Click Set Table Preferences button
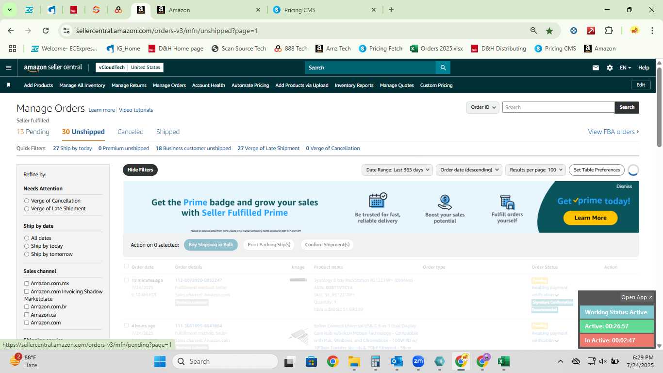 pyautogui.click(x=597, y=170)
